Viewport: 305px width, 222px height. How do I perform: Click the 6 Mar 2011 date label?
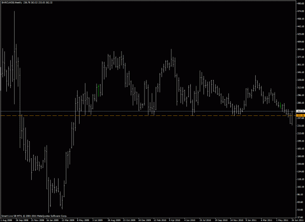(267, 221)
